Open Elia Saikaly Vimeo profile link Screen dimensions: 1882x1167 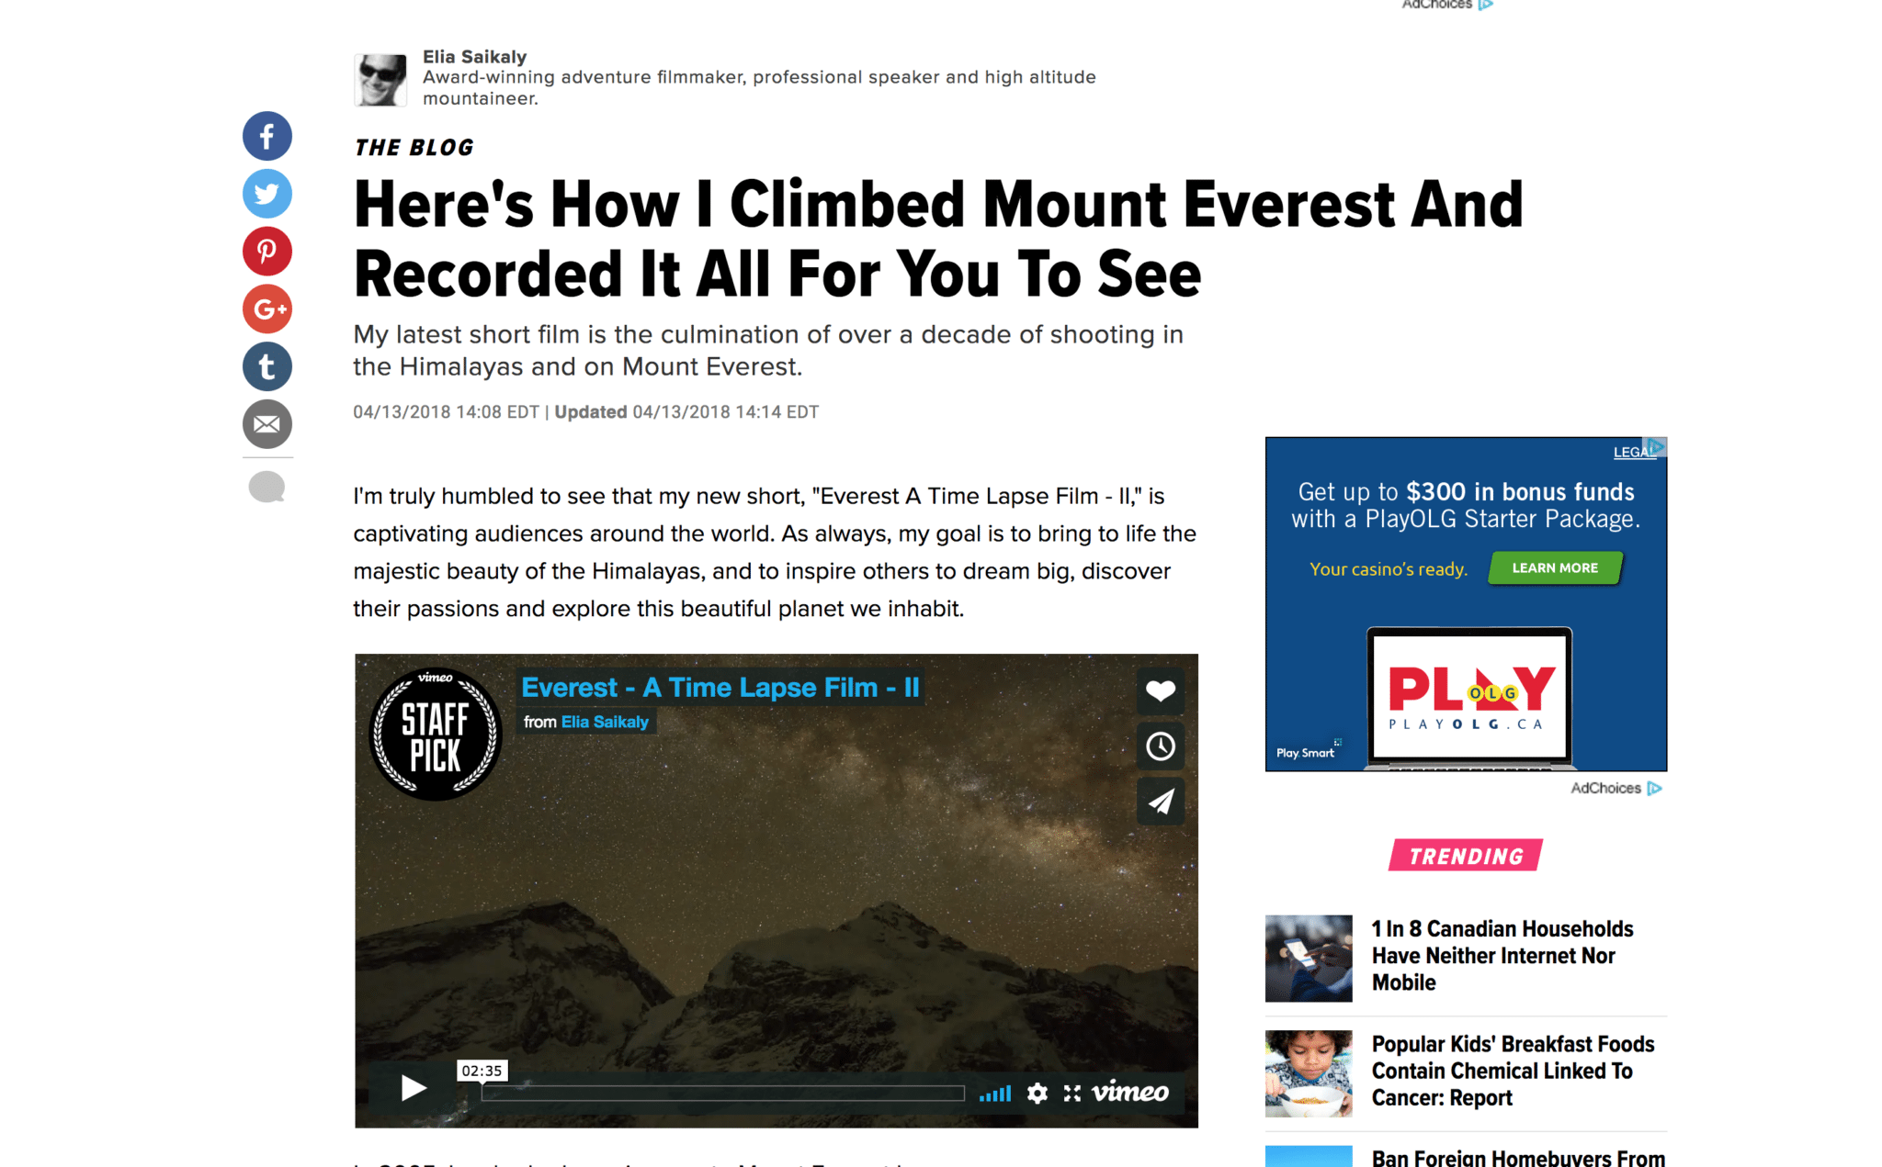point(605,722)
